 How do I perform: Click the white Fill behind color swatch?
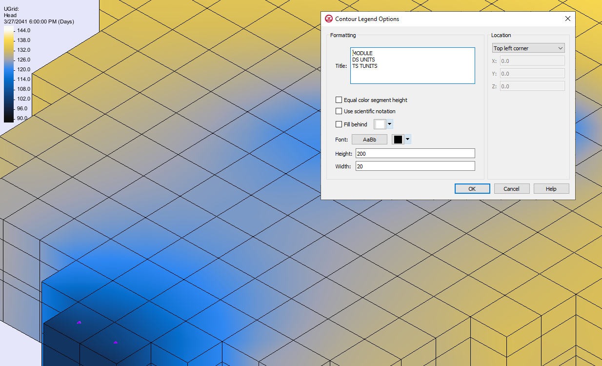pyautogui.click(x=380, y=124)
